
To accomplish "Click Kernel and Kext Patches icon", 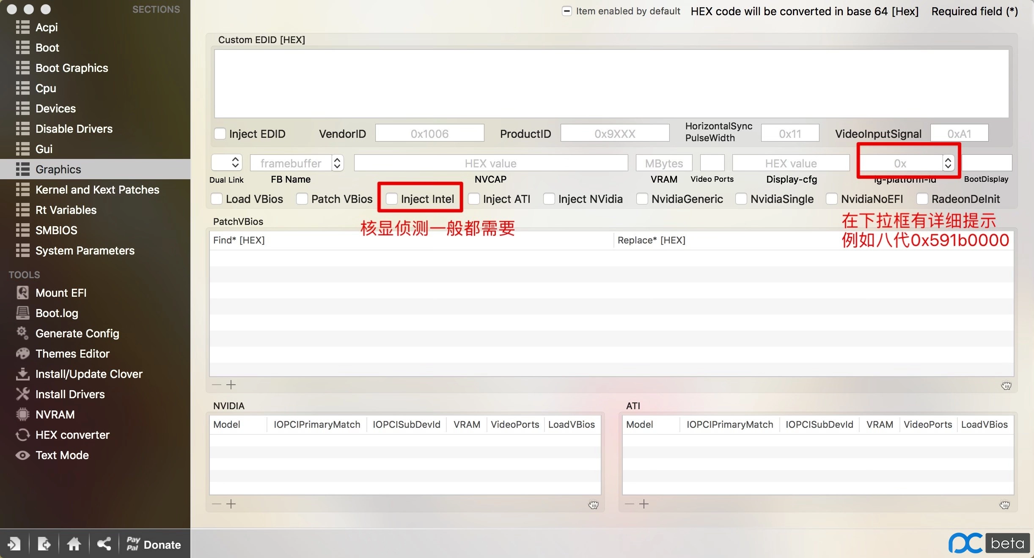I will [23, 190].
